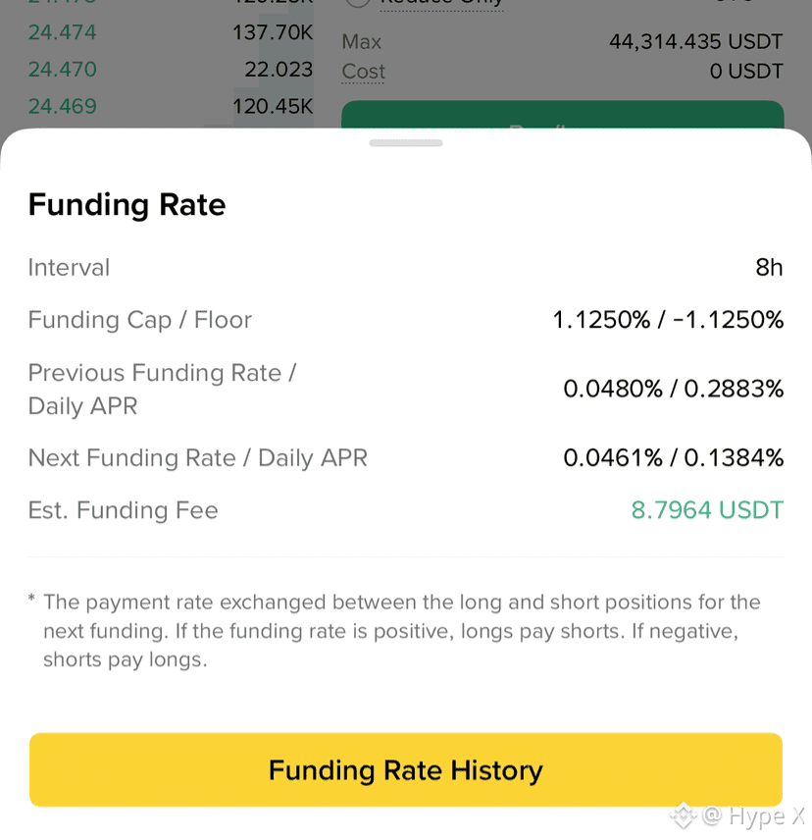Toggle the Reduce Only radio circle
This screenshot has height=840, width=812.
(358, 3)
